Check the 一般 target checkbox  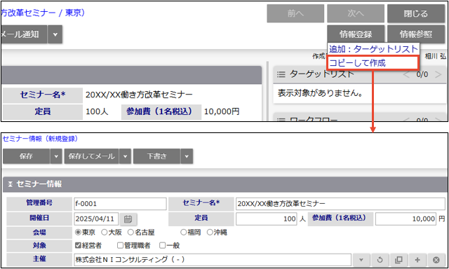click(x=162, y=245)
